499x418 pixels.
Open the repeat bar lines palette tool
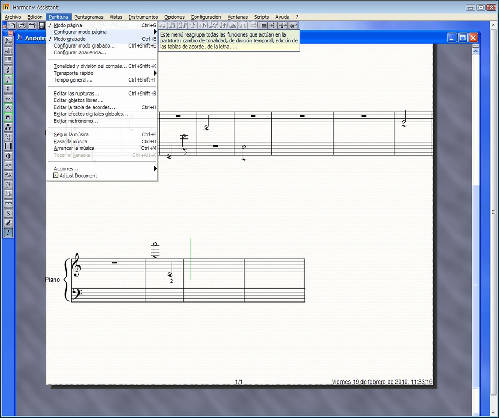click(x=8, y=146)
